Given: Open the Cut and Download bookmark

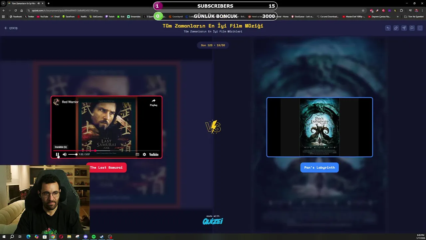Looking at the screenshot, I should click(x=327, y=16).
